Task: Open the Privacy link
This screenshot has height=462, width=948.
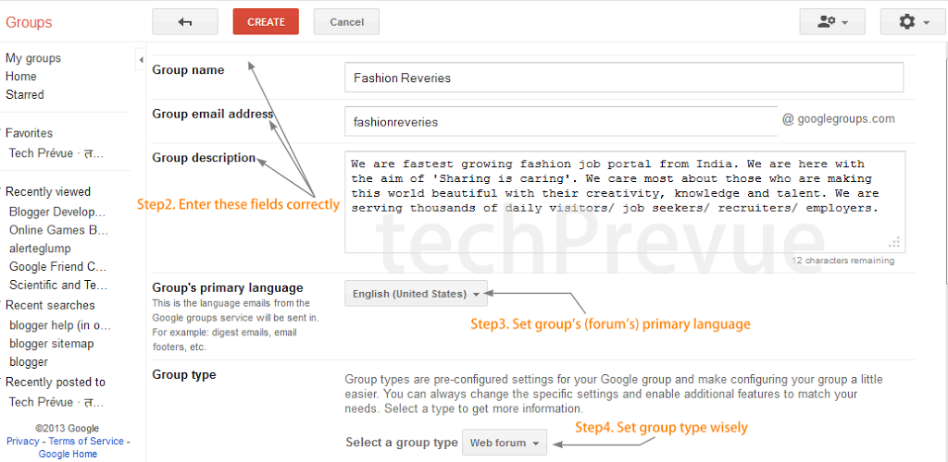Action: [23, 442]
